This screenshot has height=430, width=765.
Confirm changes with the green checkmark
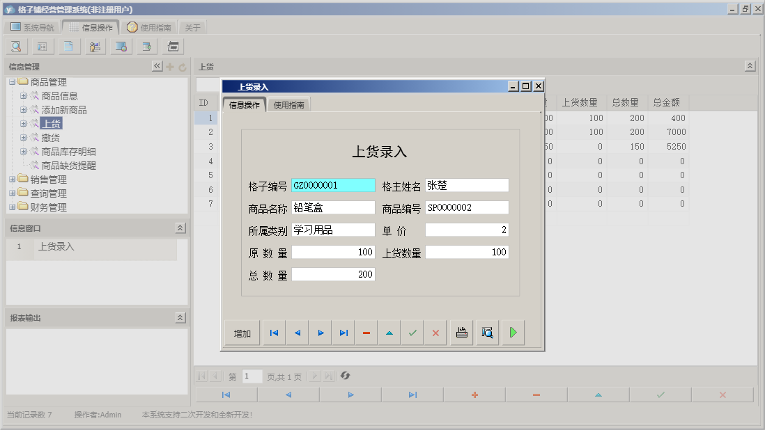[x=412, y=332]
